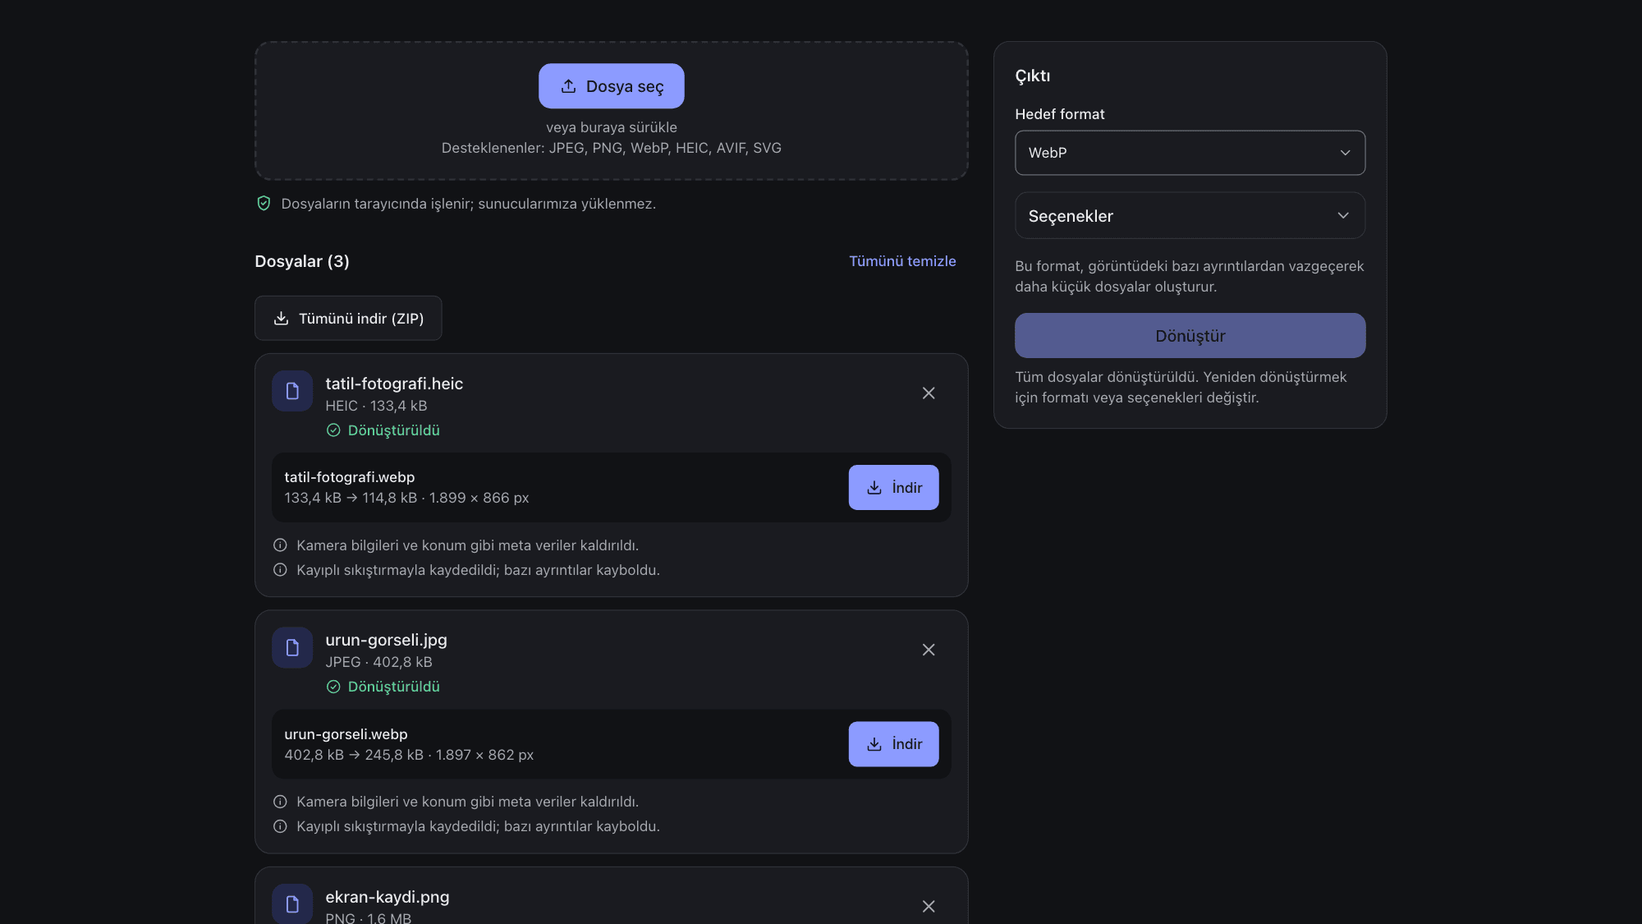Click the file name urun-gorseli.jpg
The image size is (1642, 924).
[386, 640]
